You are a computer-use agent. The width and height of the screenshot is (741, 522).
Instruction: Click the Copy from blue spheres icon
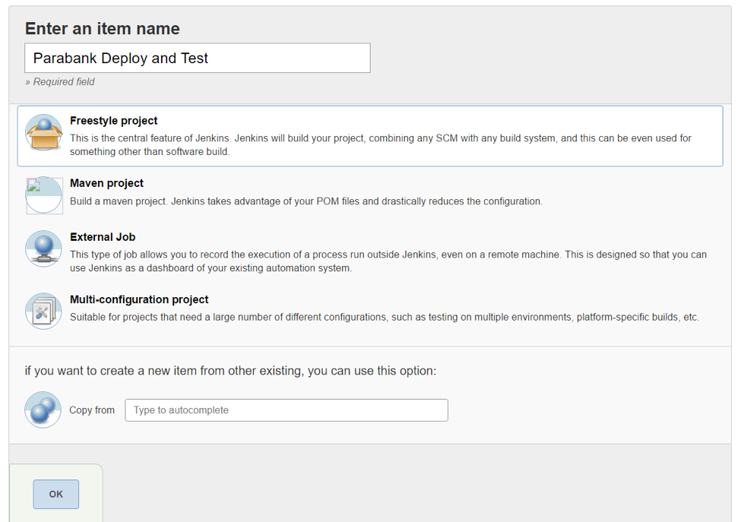coord(43,410)
